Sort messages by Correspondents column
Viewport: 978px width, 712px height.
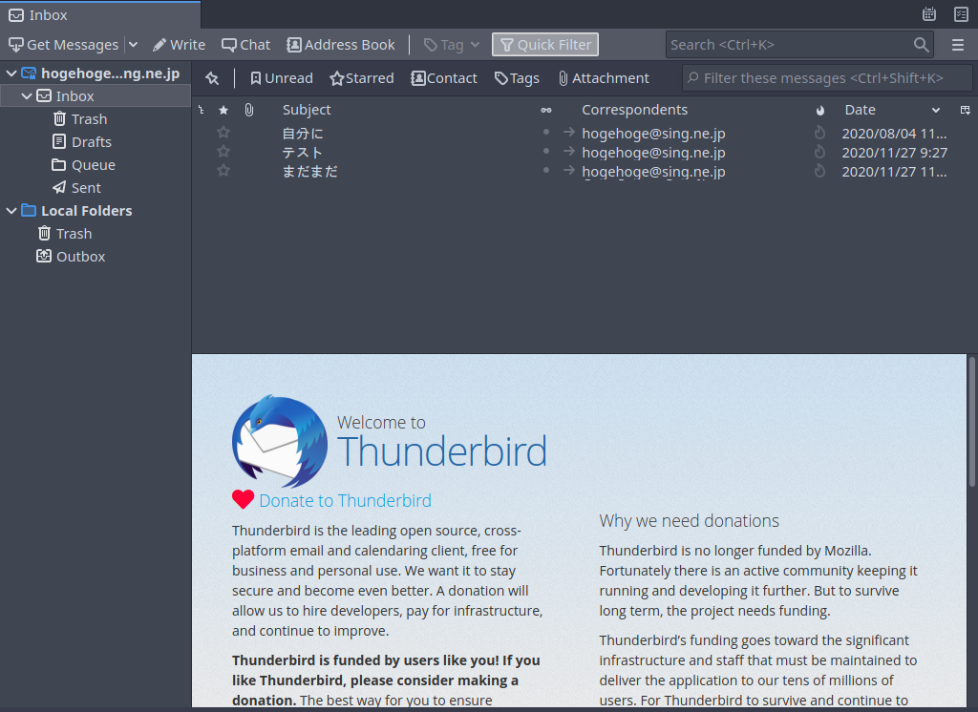[x=635, y=111]
